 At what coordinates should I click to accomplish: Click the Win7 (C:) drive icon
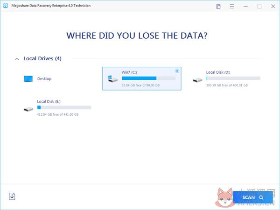point(113,79)
